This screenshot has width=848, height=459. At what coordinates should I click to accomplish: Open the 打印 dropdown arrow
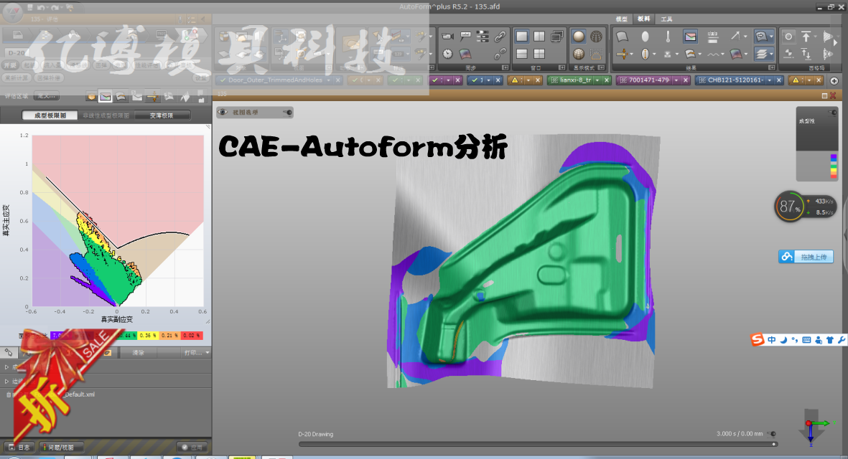tap(207, 353)
